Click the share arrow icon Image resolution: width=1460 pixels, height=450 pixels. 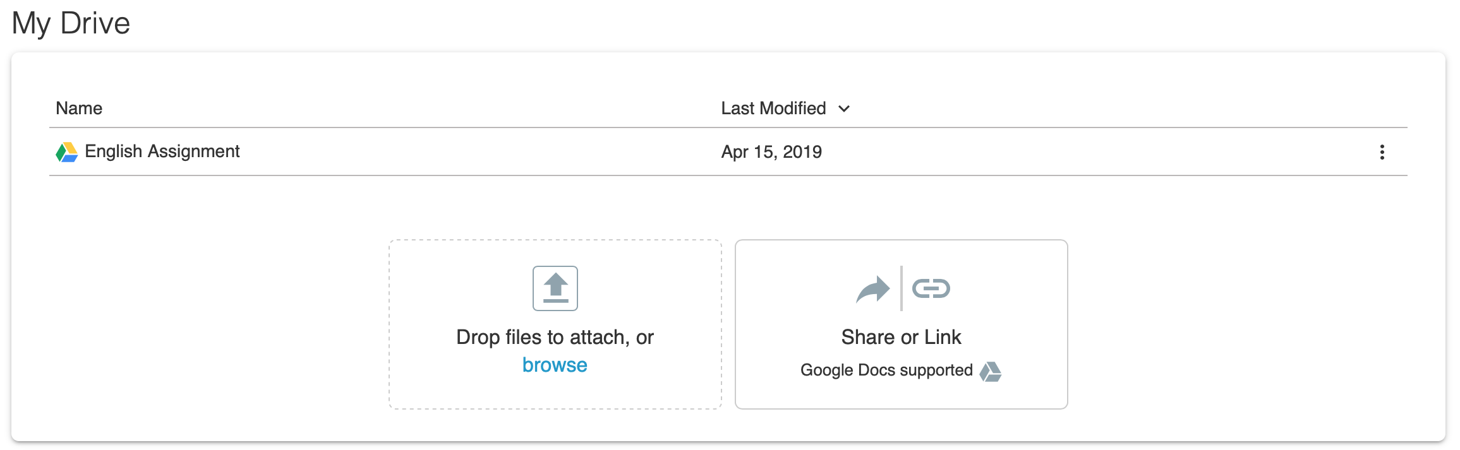(x=873, y=290)
